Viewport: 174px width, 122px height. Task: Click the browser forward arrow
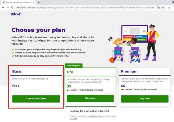[x=8, y=7]
